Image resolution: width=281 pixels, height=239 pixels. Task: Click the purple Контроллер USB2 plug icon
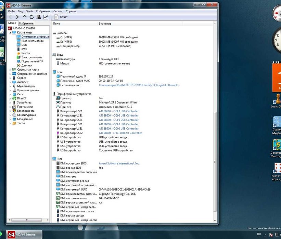point(58,133)
